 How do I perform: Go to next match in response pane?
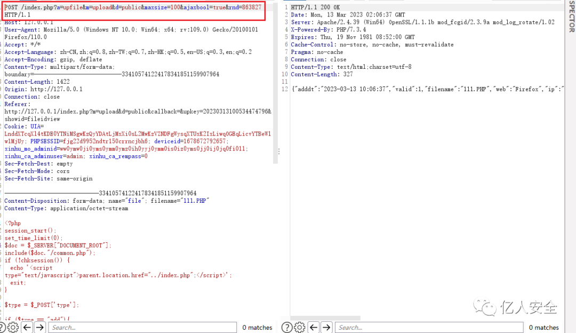(x=326, y=327)
